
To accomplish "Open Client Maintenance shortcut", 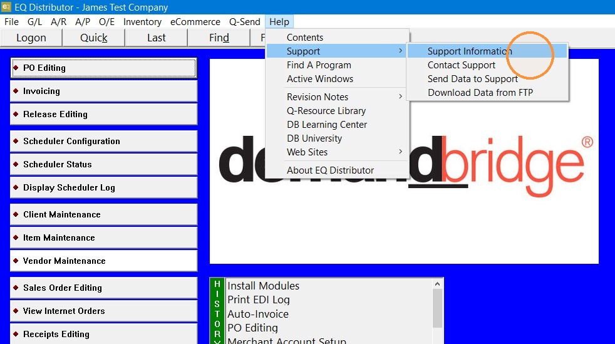I will [103, 214].
